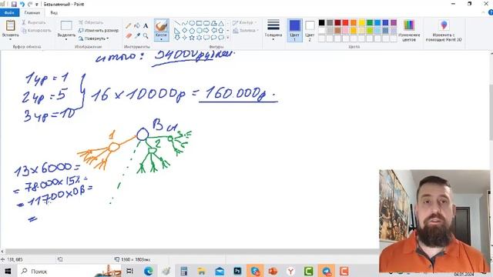Select the Fill with color bucket tool

[x=137, y=25]
